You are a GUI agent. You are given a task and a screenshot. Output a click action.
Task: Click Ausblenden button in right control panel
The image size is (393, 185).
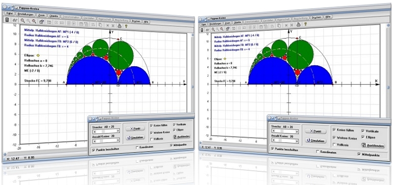point(373,145)
